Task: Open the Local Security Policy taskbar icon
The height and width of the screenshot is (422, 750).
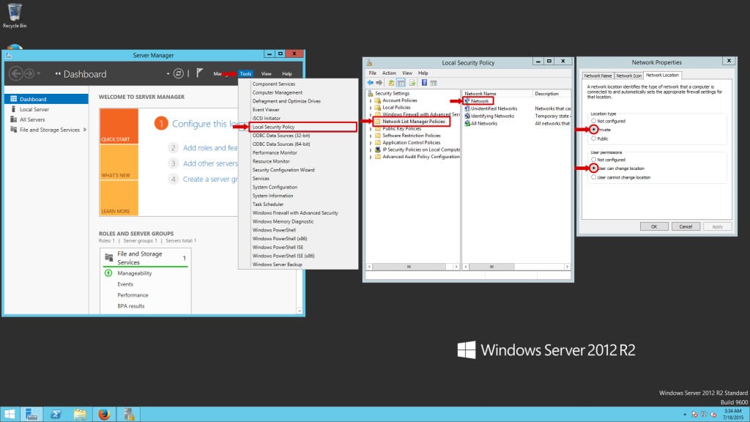Action: 129,414
